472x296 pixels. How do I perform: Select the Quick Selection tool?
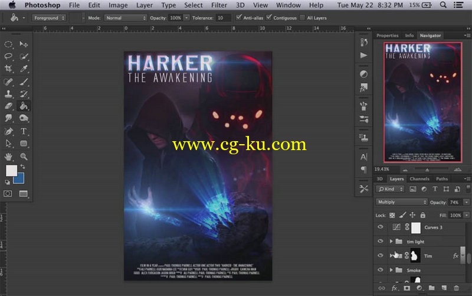click(24, 56)
